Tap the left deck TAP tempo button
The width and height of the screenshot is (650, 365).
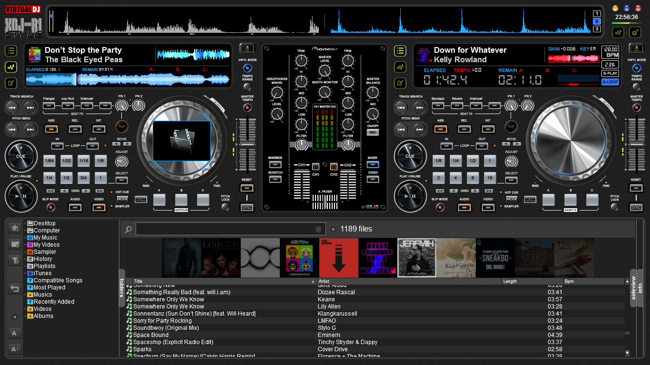122,127
